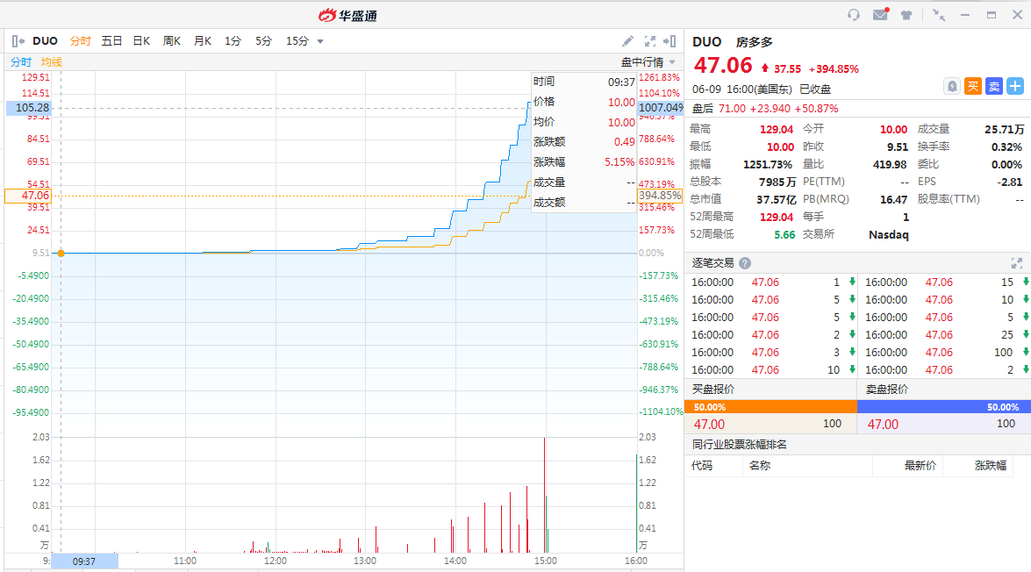Viewport: 1031px width, 572px height.
Task: Click the 105.28 crosshair price label
Action: [x=28, y=108]
